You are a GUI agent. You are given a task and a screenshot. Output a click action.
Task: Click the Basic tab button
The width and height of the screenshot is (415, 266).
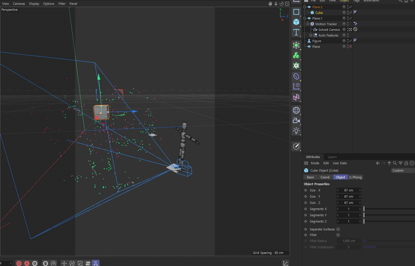point(310,177)
